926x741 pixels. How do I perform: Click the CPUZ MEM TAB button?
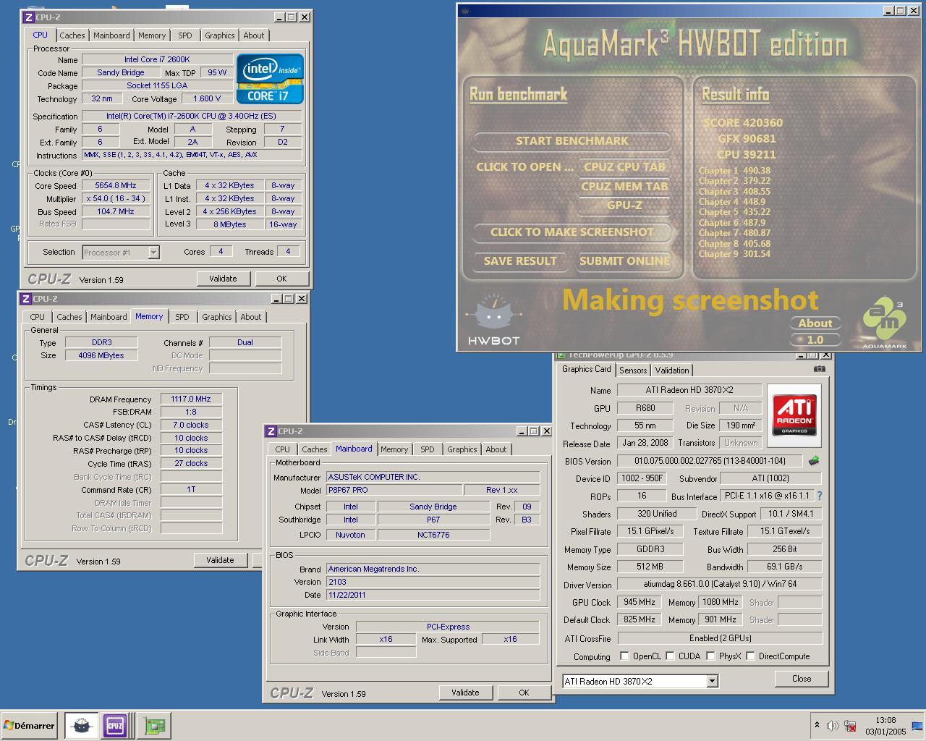tap(624, 186)
